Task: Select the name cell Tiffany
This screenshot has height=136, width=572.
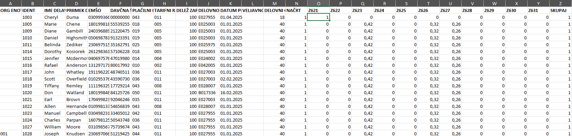Action: point(54,86)
